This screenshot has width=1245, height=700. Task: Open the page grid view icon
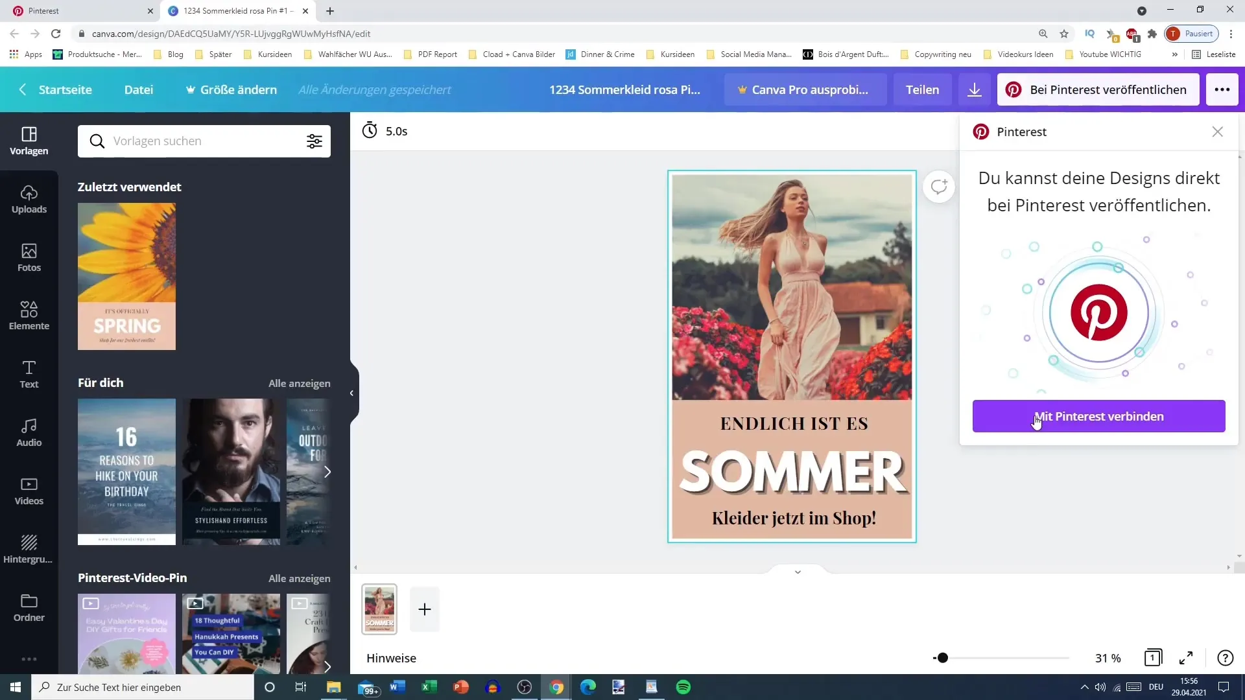pos(1153,658)
